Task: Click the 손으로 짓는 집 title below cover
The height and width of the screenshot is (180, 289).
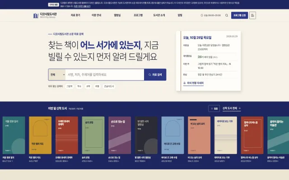Action: coord(114,157)
